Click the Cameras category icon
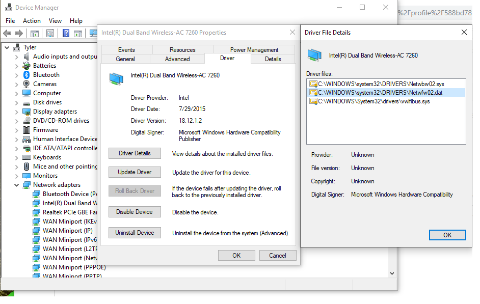The width and height of the screenshot is (480, 304). pyautogui.click(x=26, y=84)
